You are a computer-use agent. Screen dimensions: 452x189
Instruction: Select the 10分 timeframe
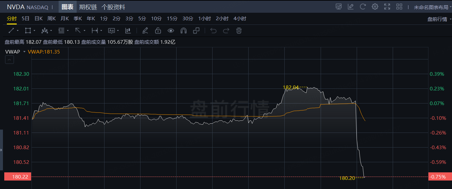157,19
